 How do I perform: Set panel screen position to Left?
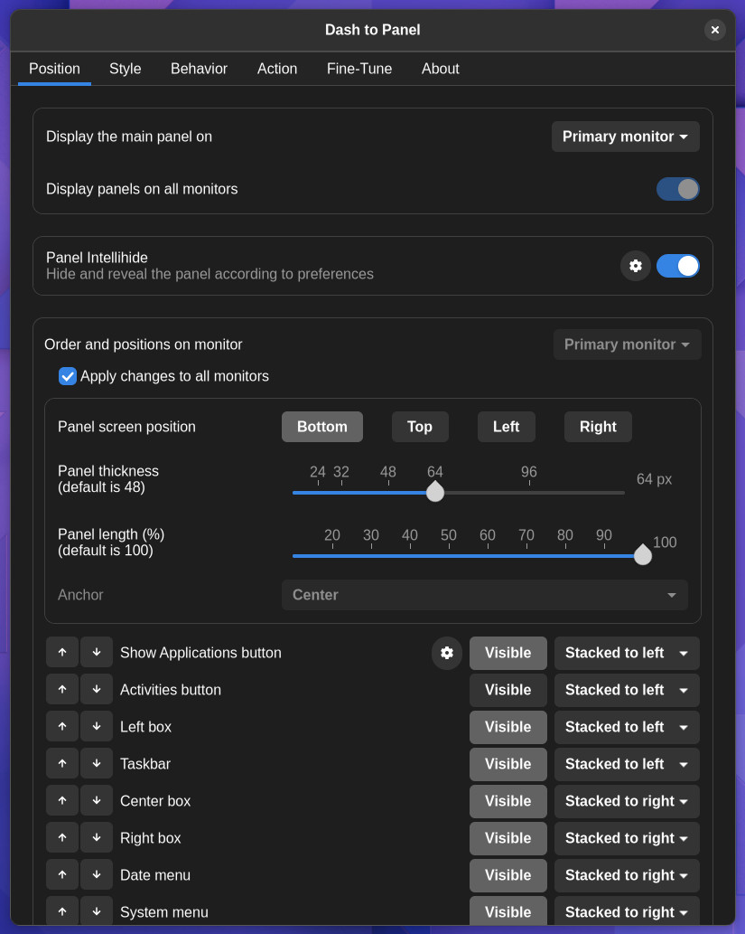(x=506, y=427)
